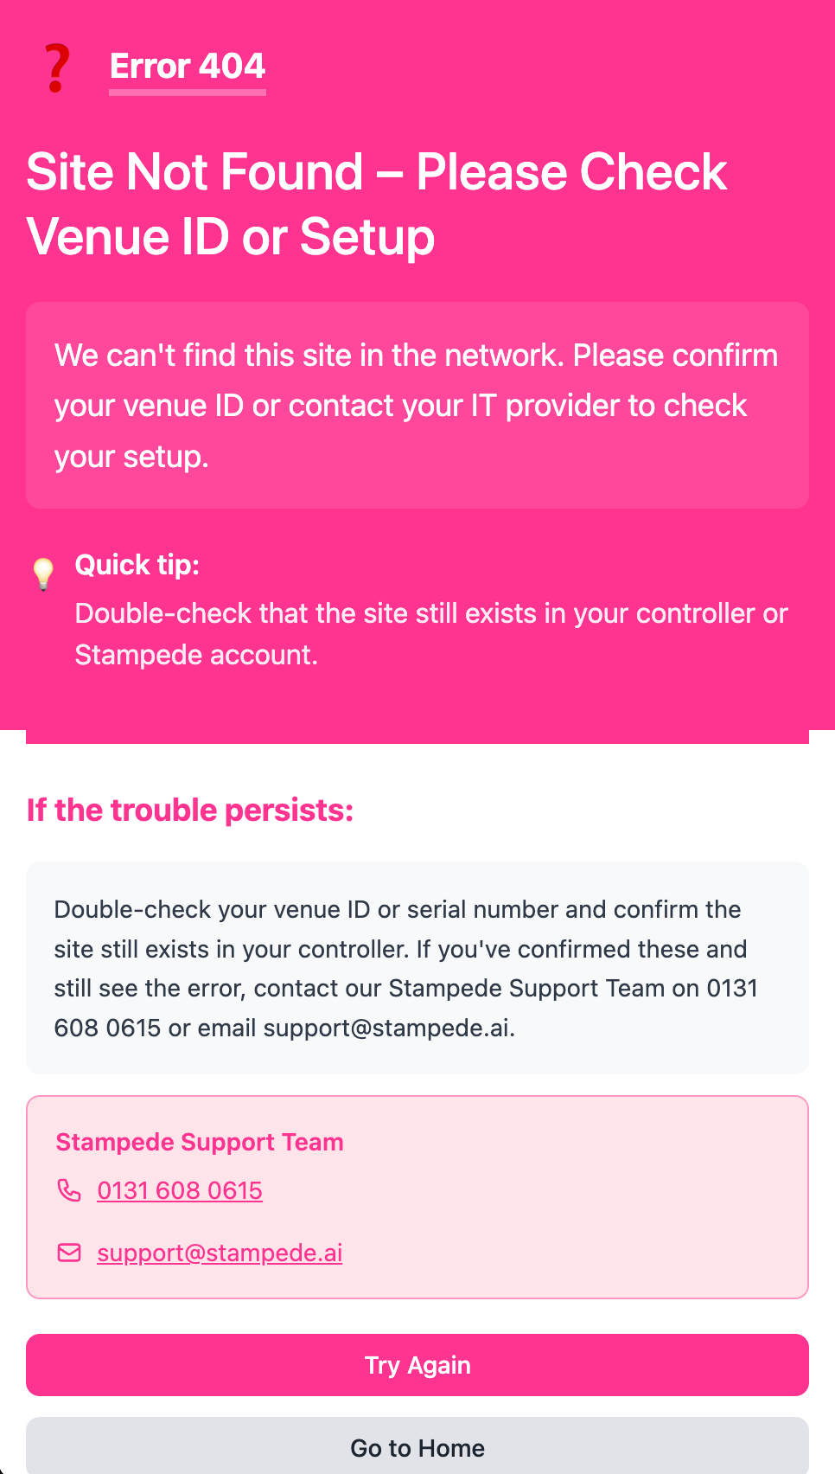Click "your setup." in the message box
The height and width of the screenshot is (1474, 835).
pyautogui.click(x=131, y=456)
